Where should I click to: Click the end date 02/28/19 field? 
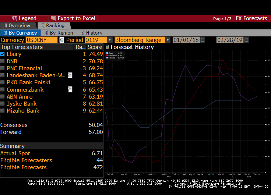pos(230,40)
